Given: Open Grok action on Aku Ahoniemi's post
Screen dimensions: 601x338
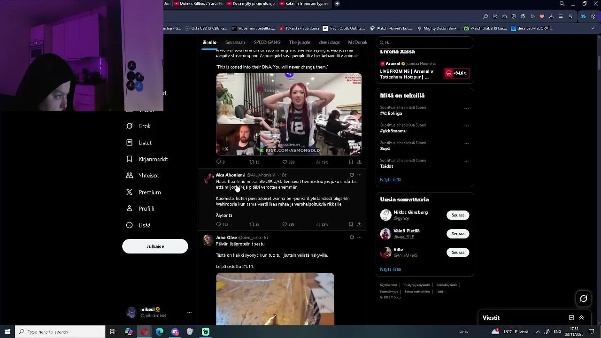Looking at the screenshot, I should point(352,175).
